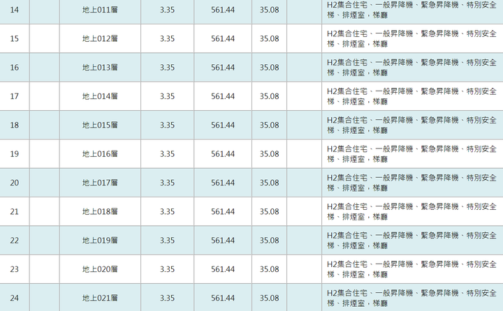The height and width of the screenshot is (311, 503).
Task: Select row number 19 cell
Action: tap(15, 154)
